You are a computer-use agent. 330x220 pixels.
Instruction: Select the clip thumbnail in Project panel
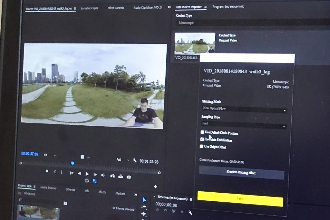tap(38, 212)
